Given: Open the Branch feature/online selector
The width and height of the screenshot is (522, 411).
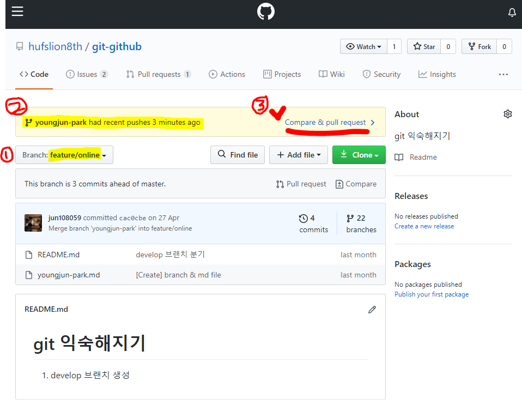Looking at the screenshot, I should point(64,155).
